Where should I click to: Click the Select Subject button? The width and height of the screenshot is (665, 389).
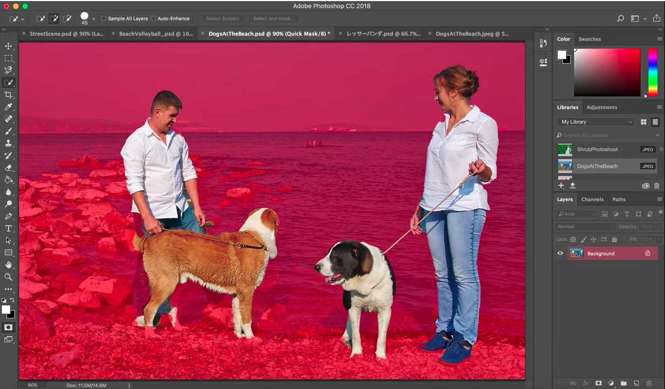(x=223, y=18)
